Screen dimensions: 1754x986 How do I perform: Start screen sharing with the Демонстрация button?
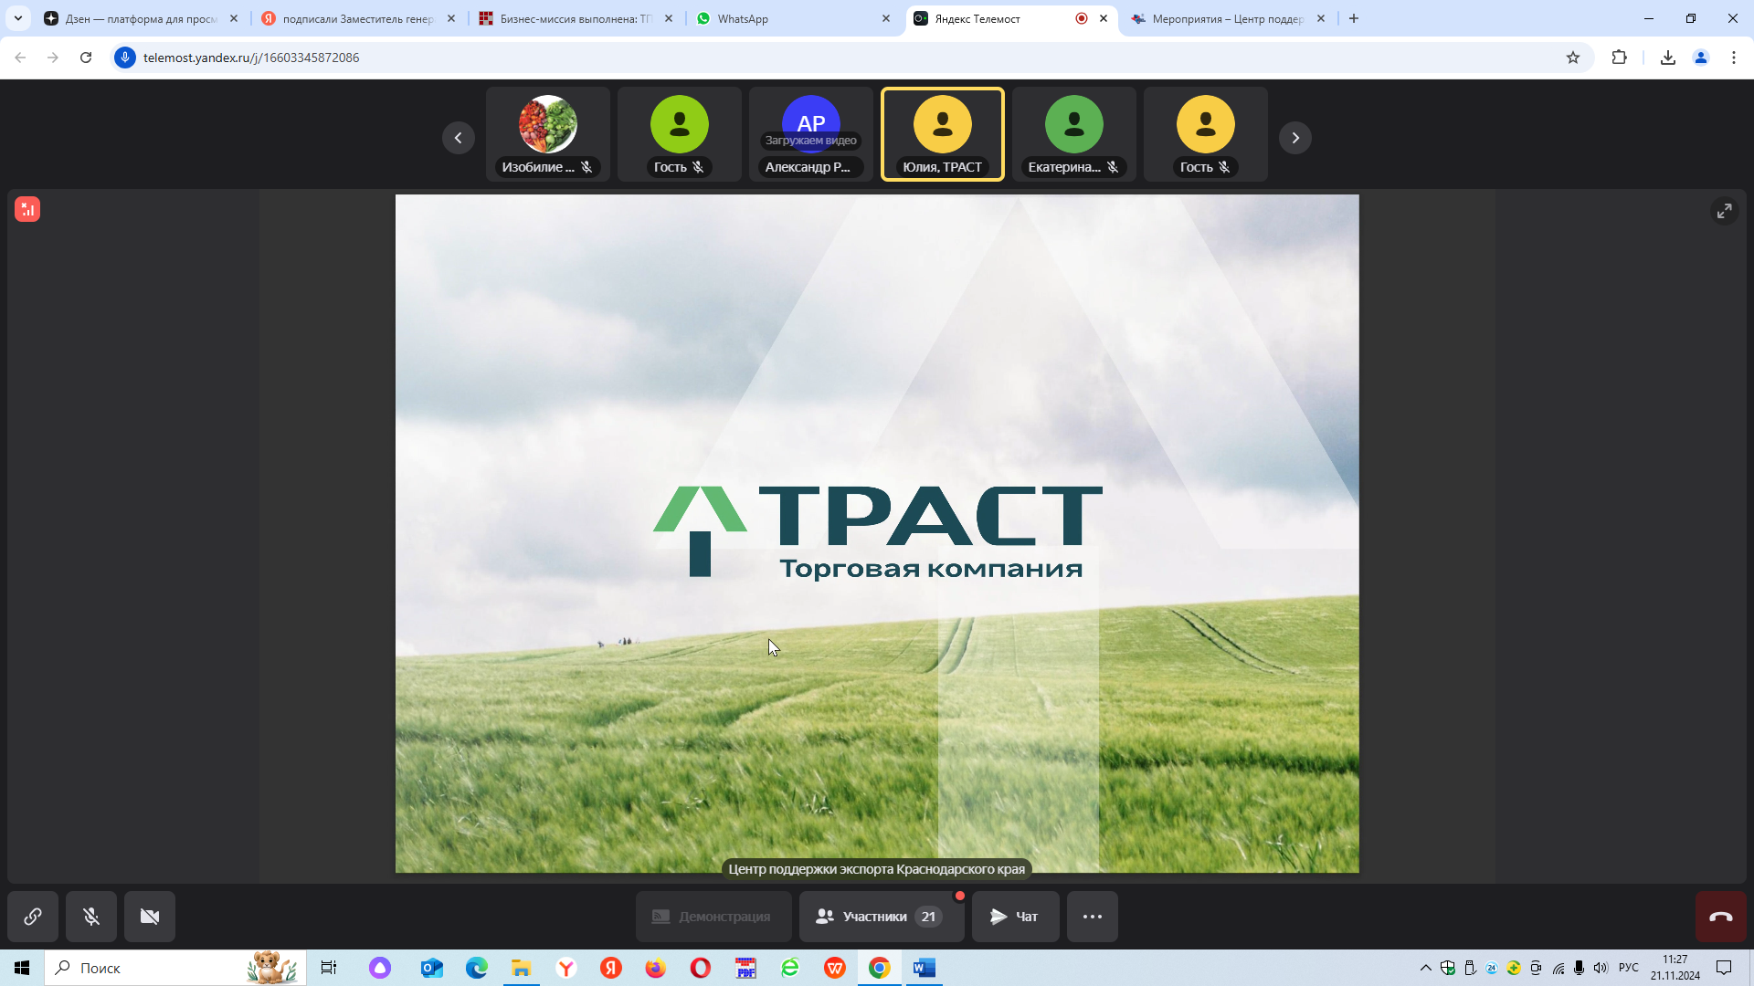[713, 917]
